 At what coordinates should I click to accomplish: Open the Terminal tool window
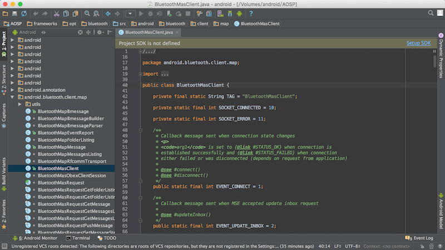tap(78, 238)
